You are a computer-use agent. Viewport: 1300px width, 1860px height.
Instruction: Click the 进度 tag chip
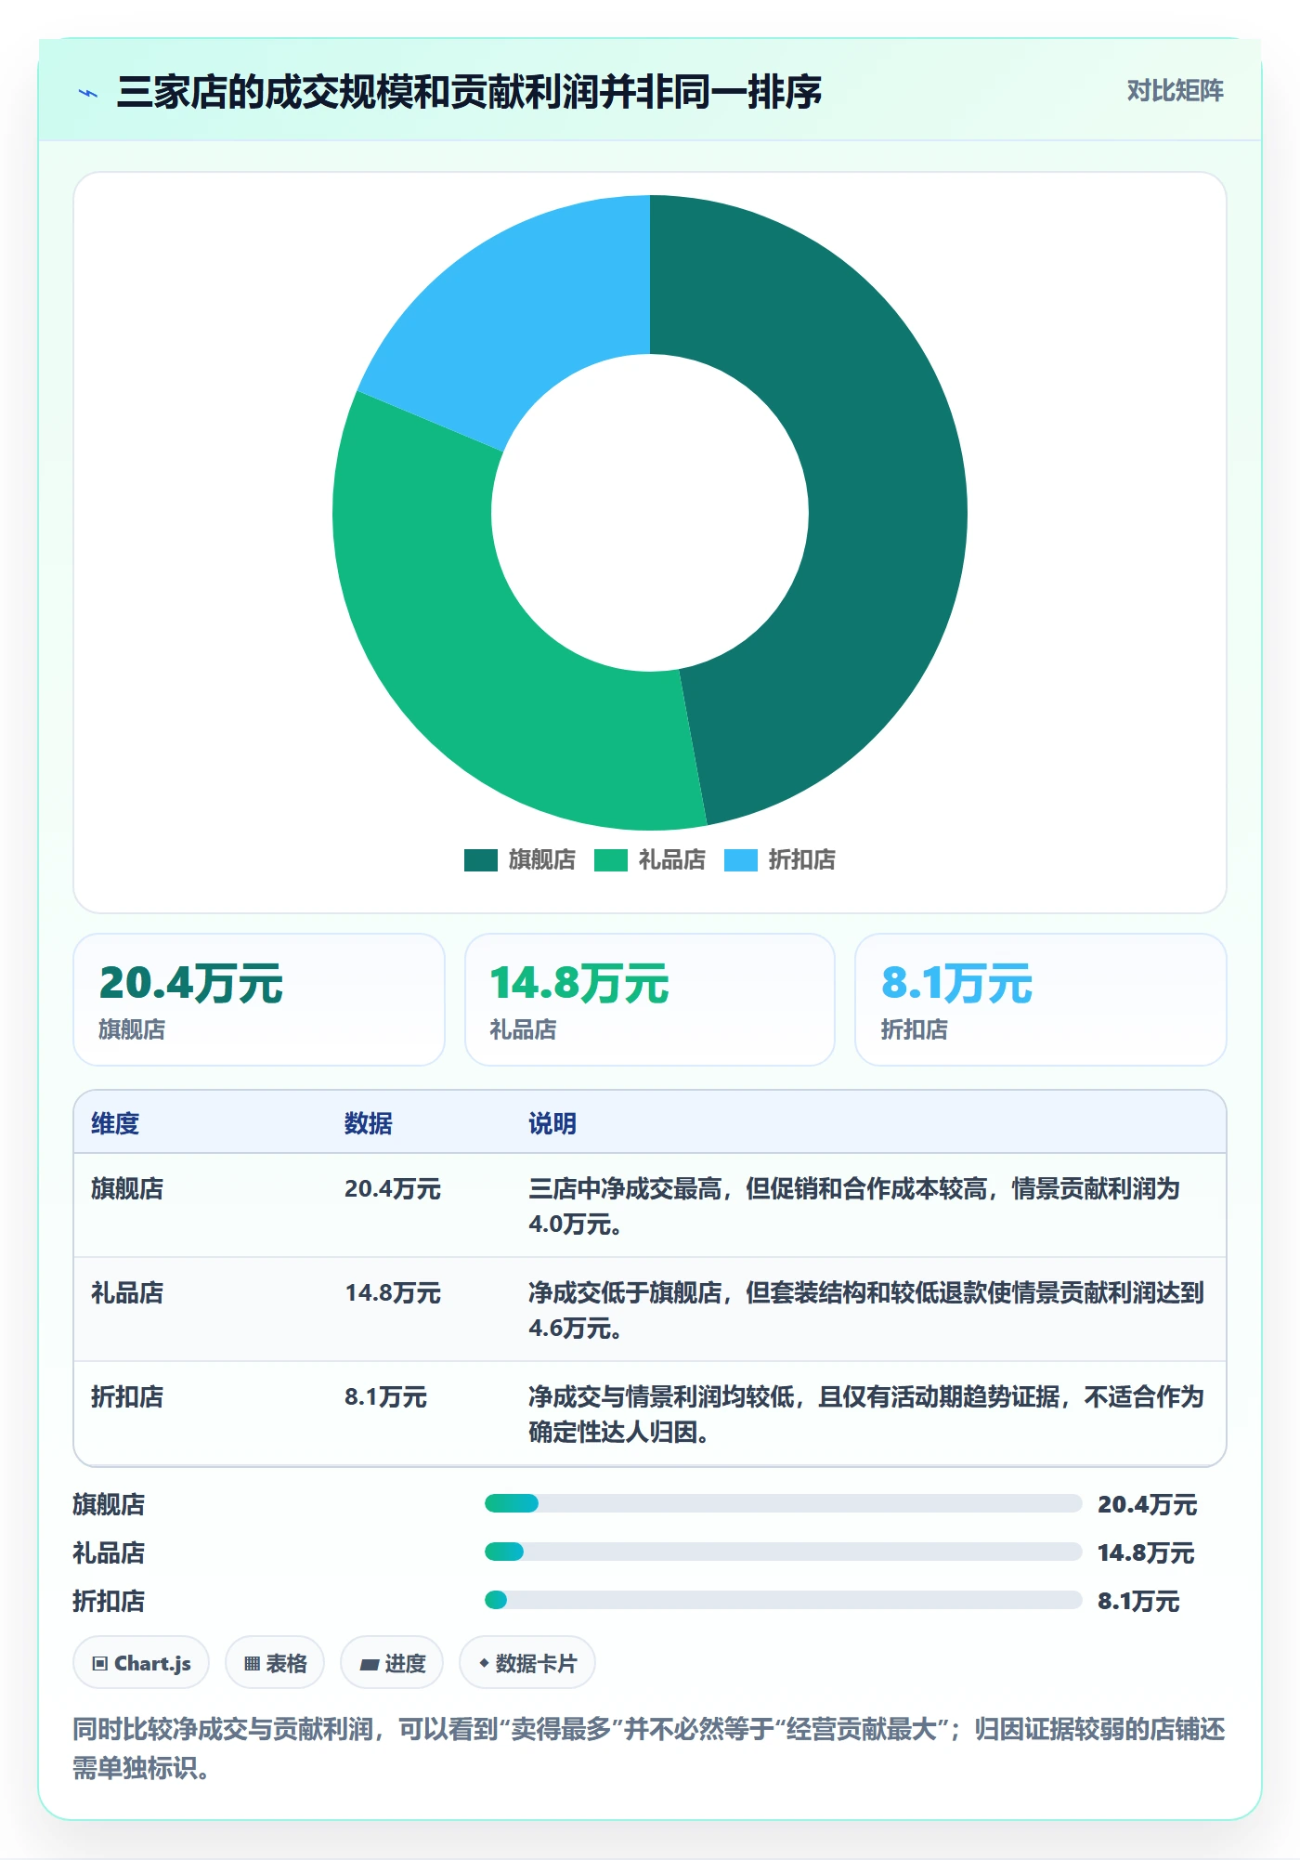click(392, 1663)
